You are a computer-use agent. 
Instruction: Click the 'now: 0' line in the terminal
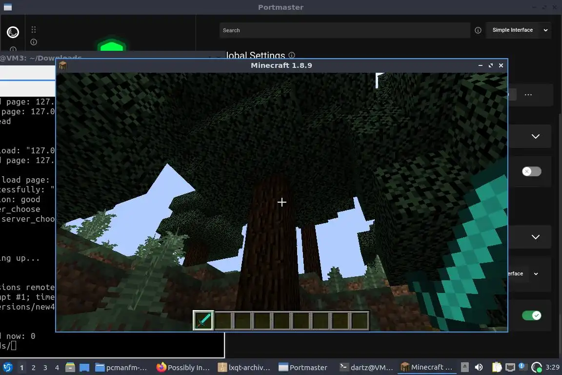(x=18, y=336)
